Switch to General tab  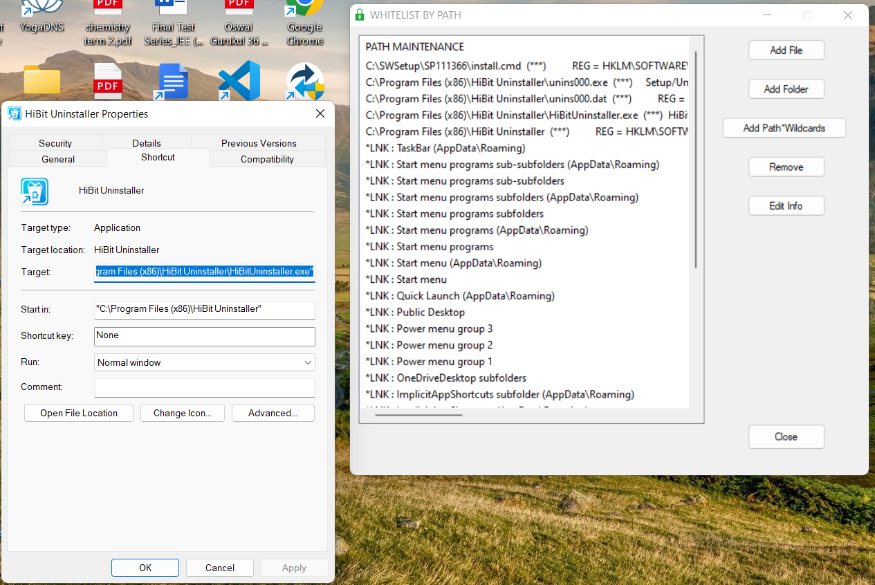(x=58, y=159)
